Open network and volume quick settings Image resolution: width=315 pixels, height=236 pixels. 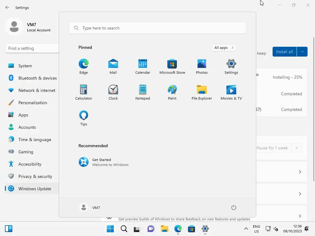[x=272, y=229]
